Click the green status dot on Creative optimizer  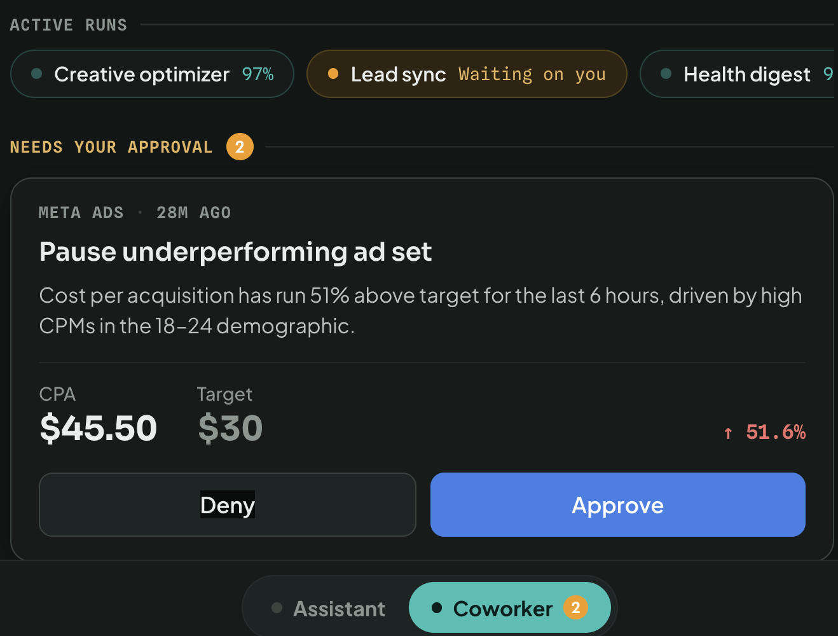coord(37,74)
